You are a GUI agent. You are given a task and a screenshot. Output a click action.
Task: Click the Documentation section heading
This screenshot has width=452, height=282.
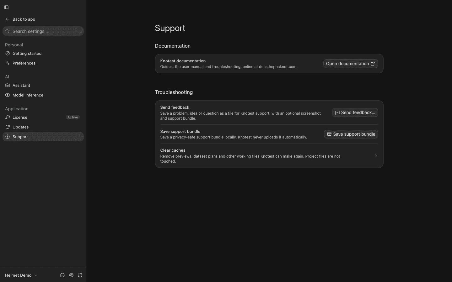(173, 46)
